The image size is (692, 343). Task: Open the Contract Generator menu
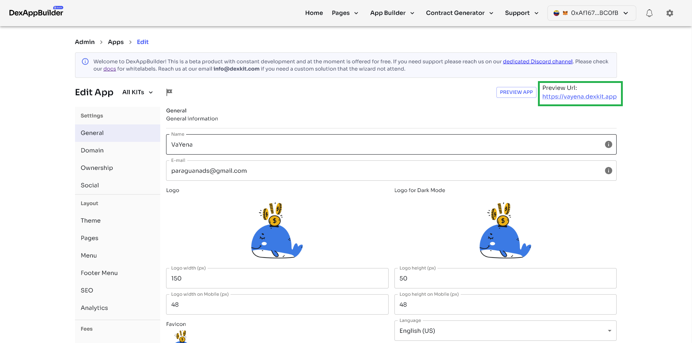click(459, 13)
